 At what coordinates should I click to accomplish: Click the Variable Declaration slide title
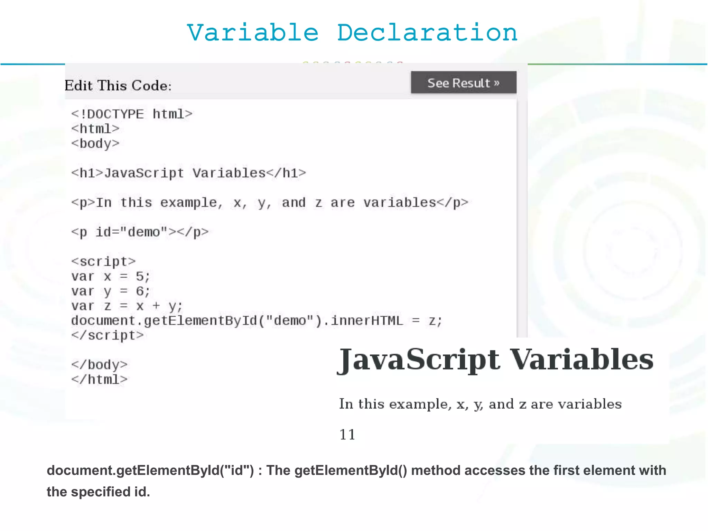352,33
